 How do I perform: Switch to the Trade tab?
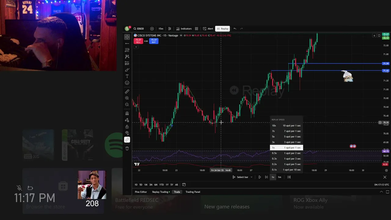click(177, 192)
